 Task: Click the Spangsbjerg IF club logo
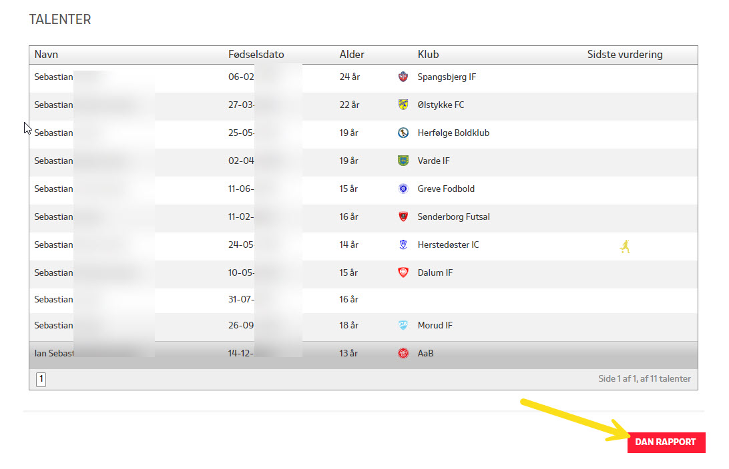tap(403, 77)
